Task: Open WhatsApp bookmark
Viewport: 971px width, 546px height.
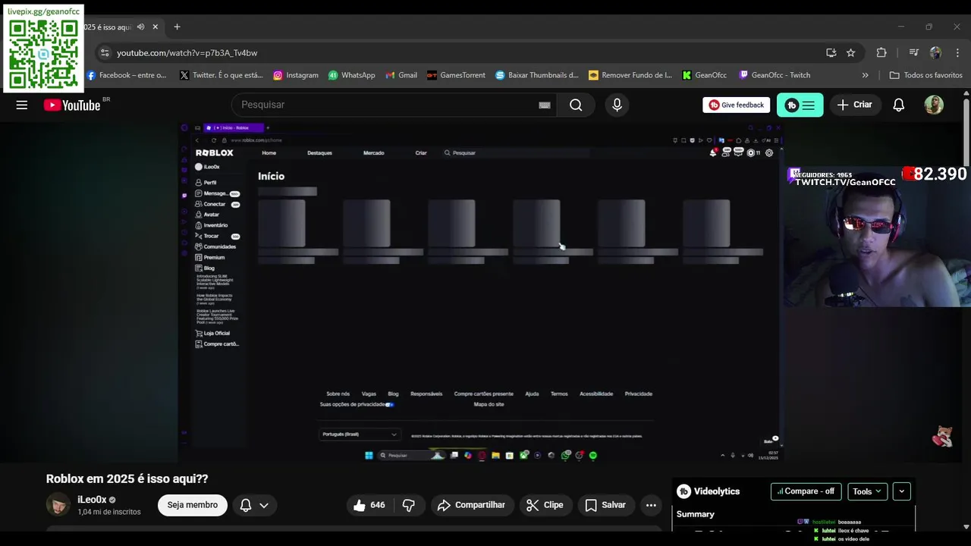Action: [352, 75]
